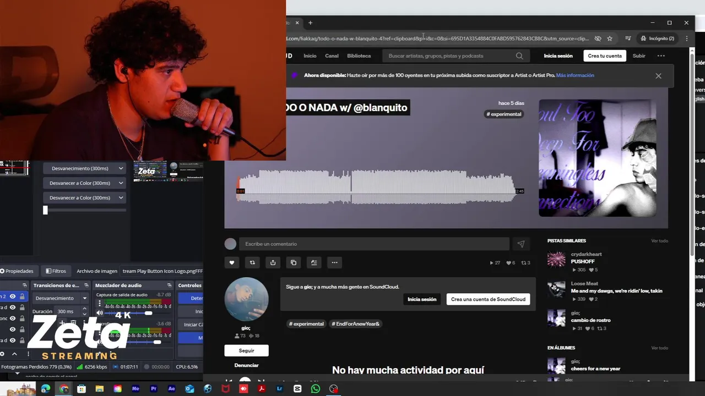Click Ver todo next to Pistas similares

point(659,241)
